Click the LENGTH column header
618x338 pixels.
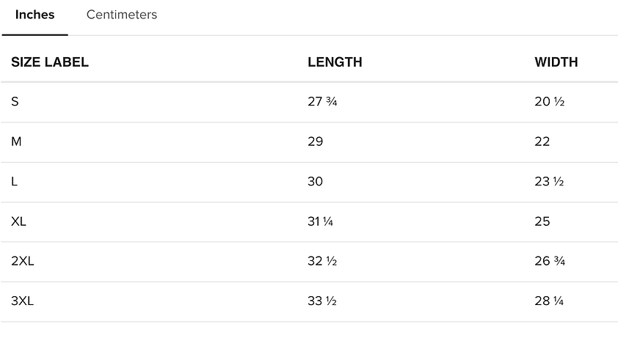335,62
